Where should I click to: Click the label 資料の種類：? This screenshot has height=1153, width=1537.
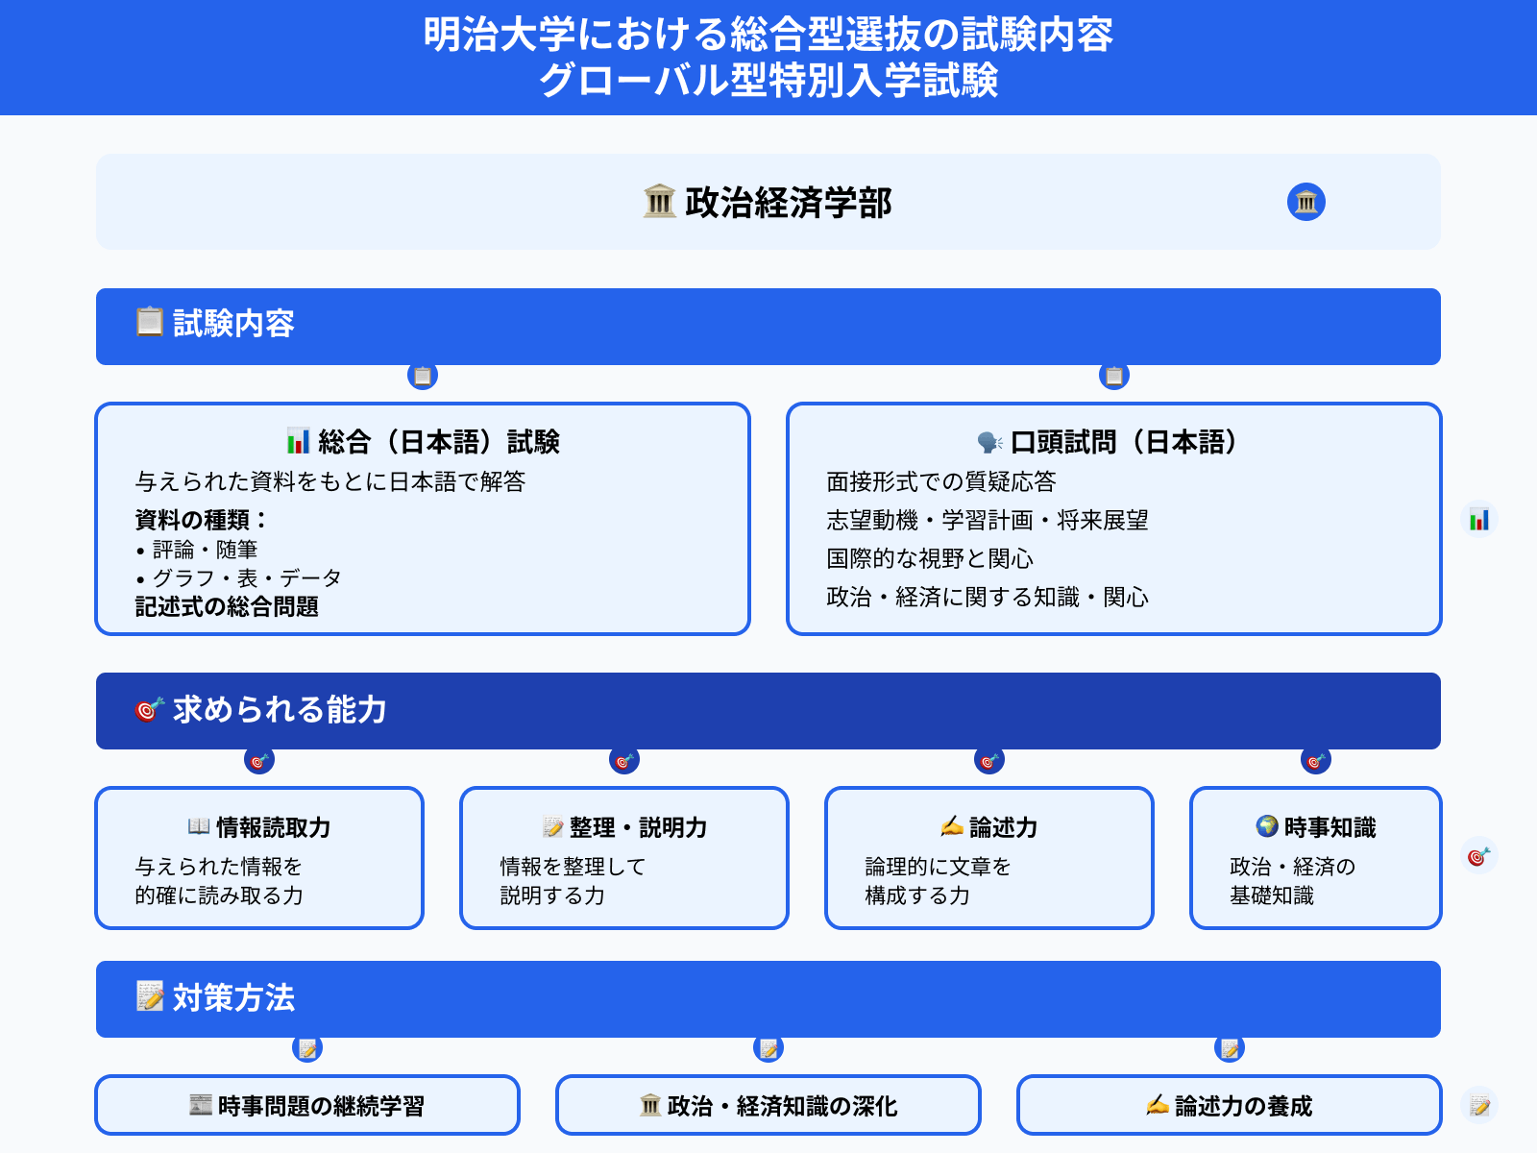tap(202, 520)
